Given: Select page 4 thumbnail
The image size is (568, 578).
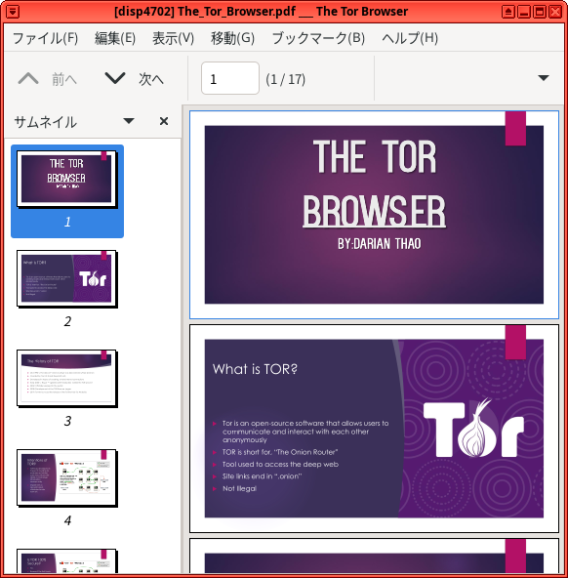Looking at the screenshot, I should 67,477.
